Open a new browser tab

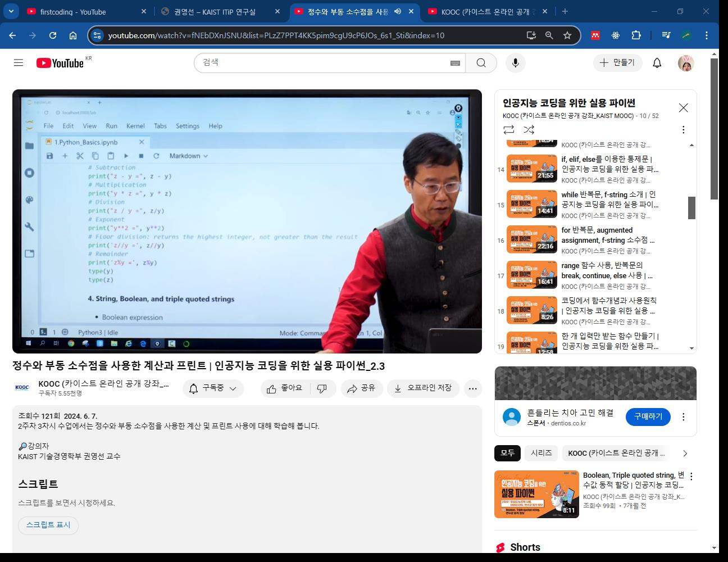pos(565,11)
